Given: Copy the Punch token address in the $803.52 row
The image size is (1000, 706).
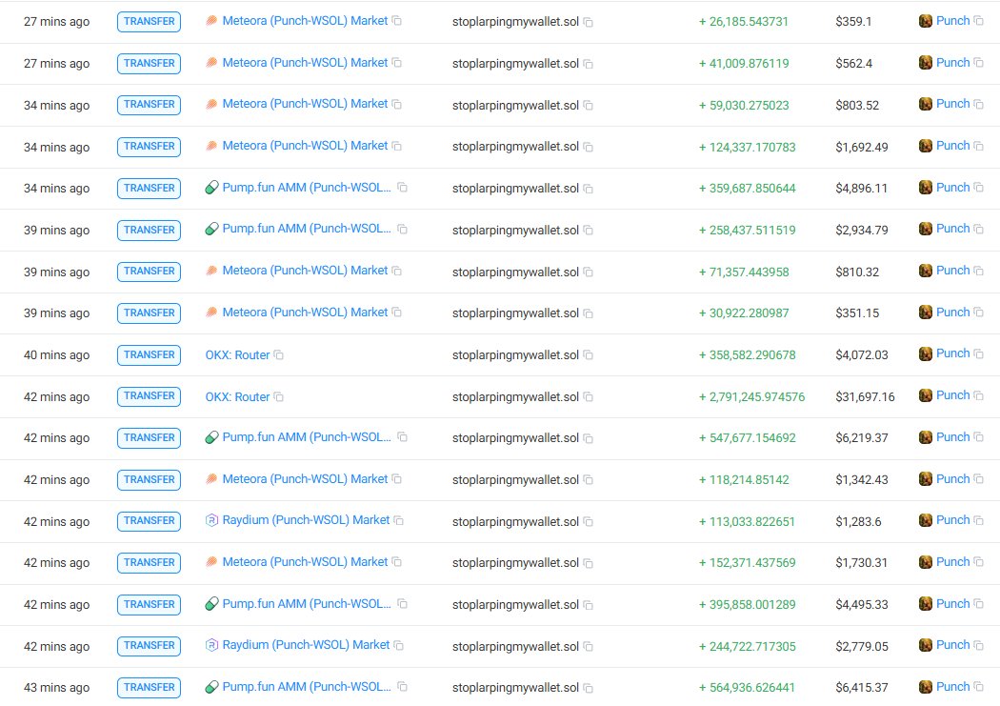Looking at the screenshot, I should (x=978, y=104).
